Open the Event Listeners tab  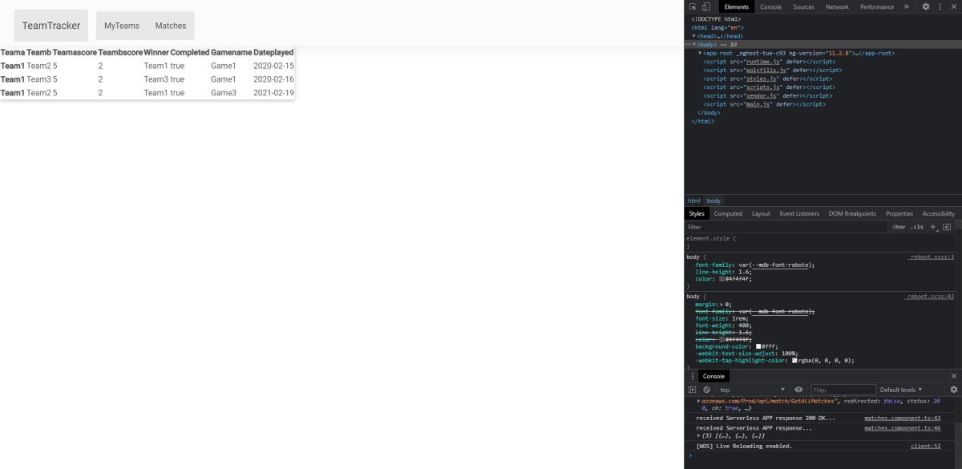point(799,213)
